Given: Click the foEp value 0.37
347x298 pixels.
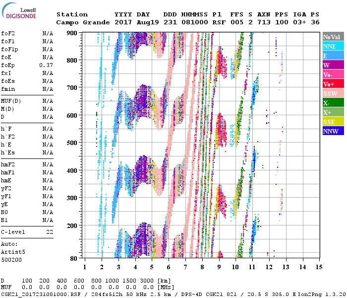Looking at the screenshot, I should point(46,65).
